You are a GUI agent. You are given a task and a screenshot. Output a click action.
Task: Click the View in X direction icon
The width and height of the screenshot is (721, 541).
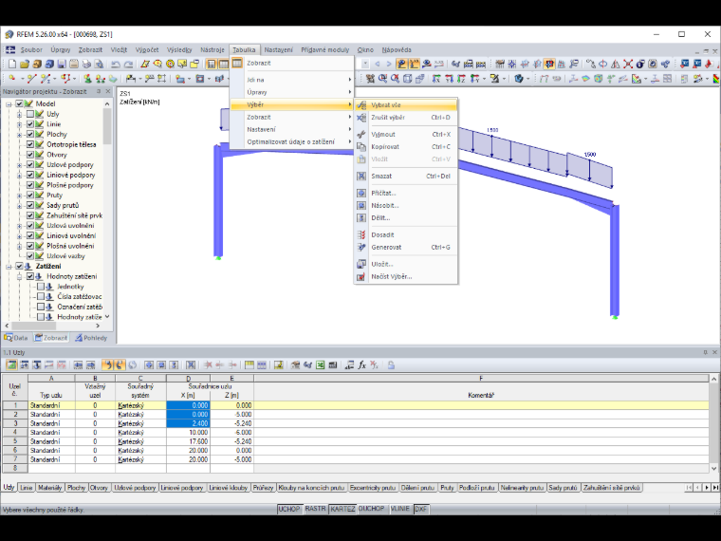(x=436, y=79)
